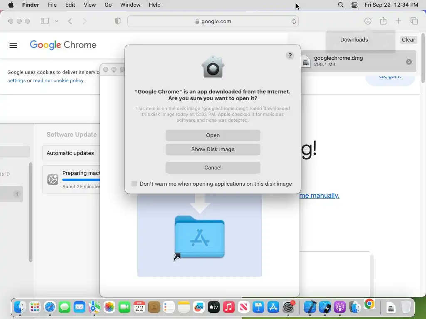Open Notes from the Dock
426x319 pixels.
[x=183, y=307]
